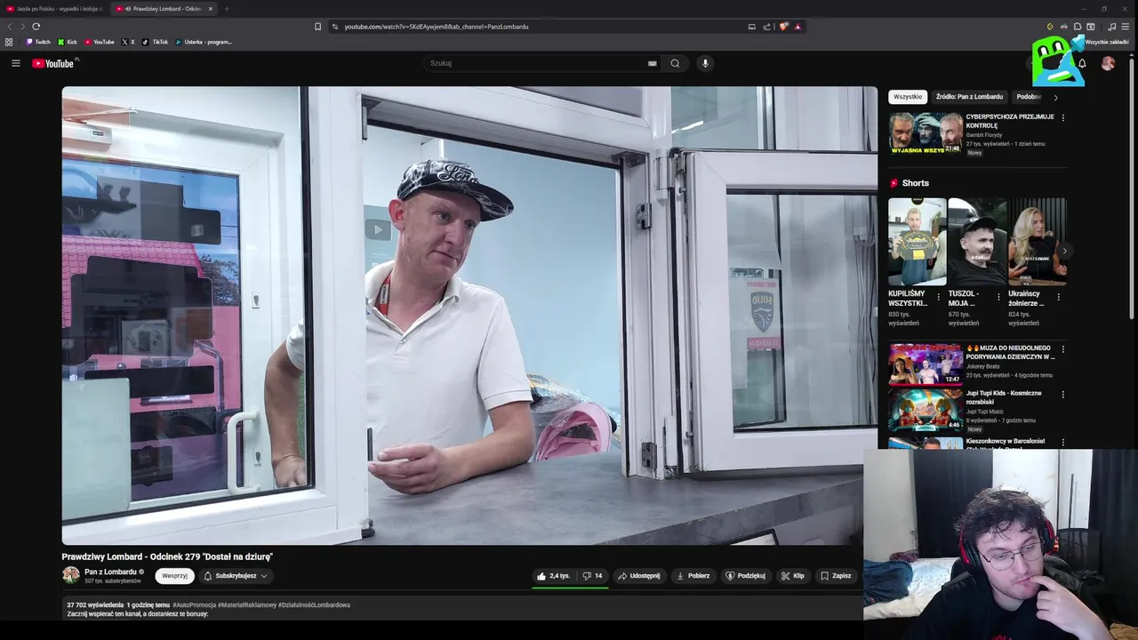
Task: Open more options for TUSZOL short
Action: point(998,297)
